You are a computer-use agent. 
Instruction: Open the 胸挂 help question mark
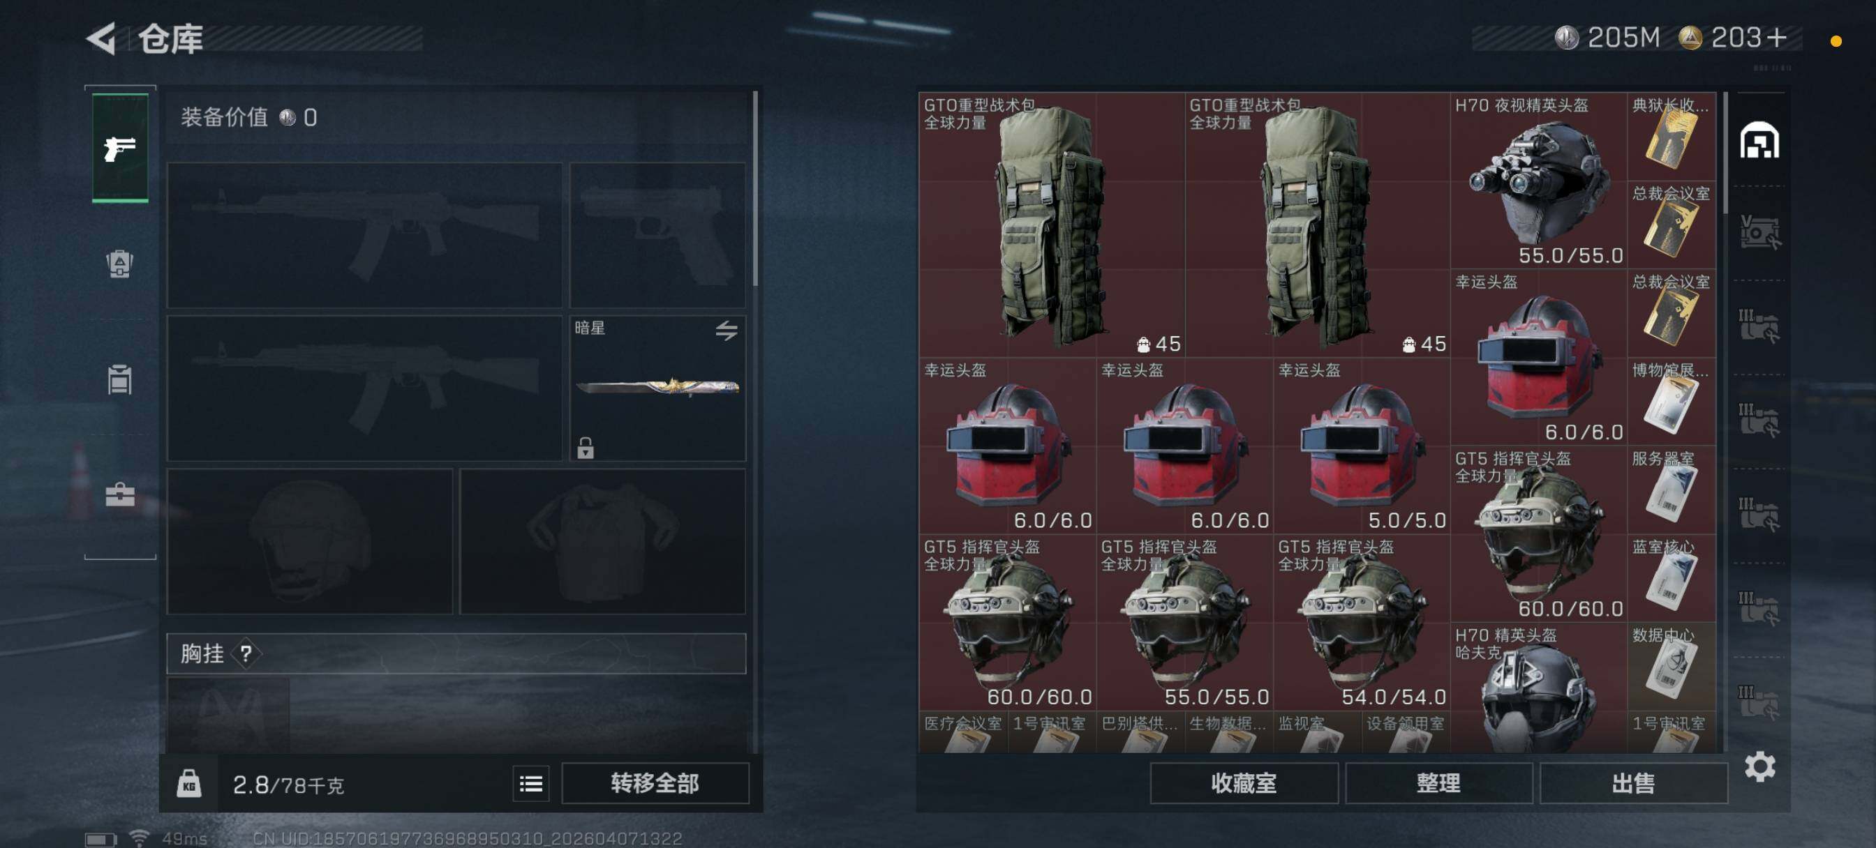246,653
